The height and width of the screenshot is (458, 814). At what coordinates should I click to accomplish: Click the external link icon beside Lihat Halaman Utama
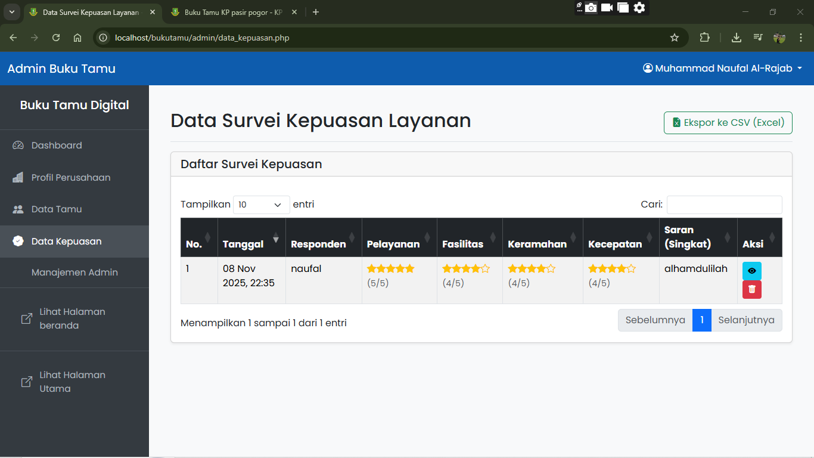pos(27,382)
